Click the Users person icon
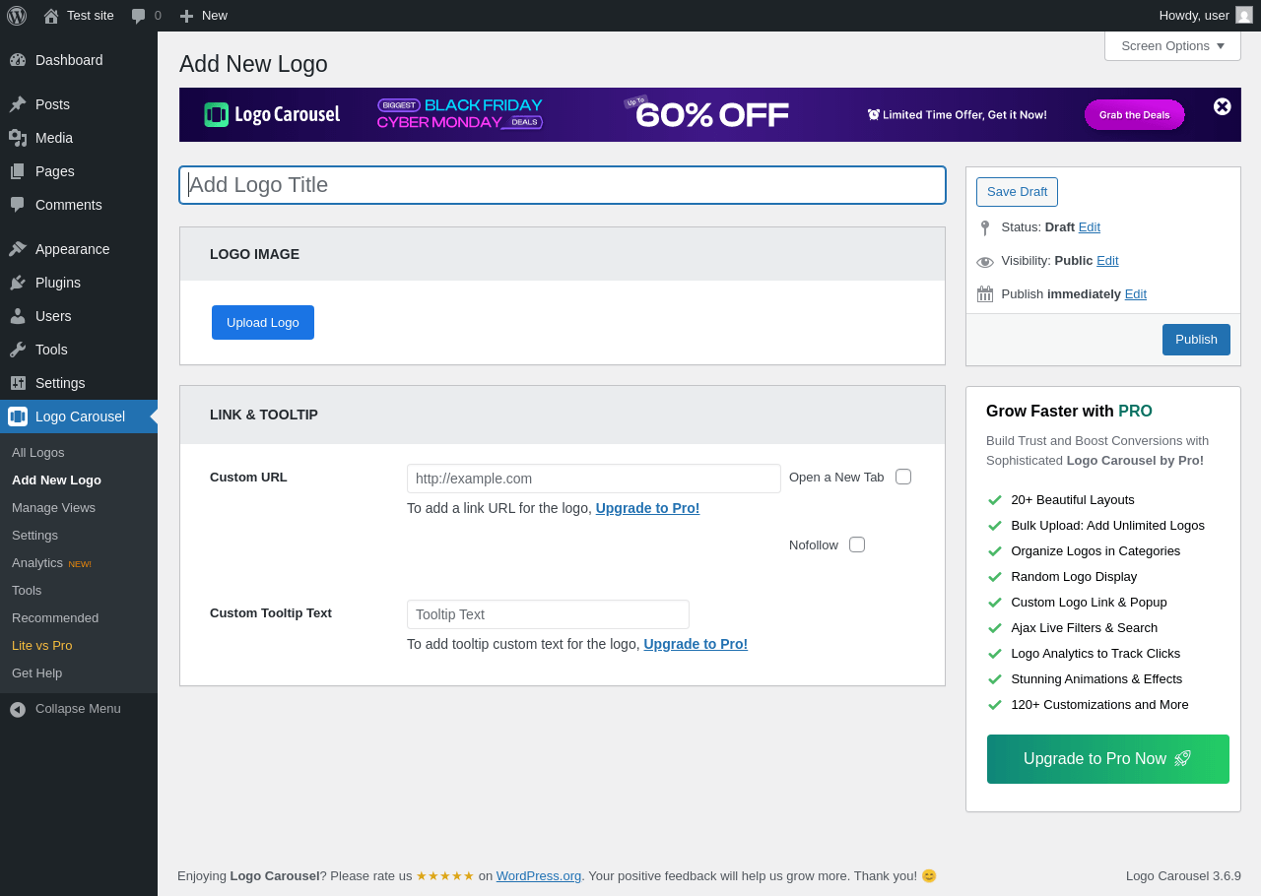This screenshot has width=1261, height=896. point(18,316)
